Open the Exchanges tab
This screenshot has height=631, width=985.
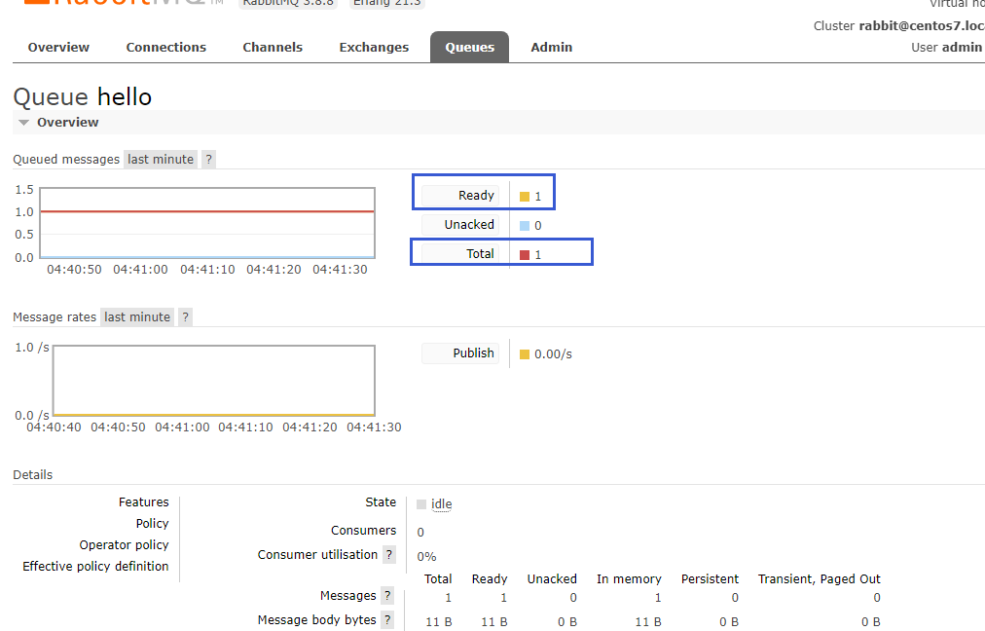coord(374,47)
